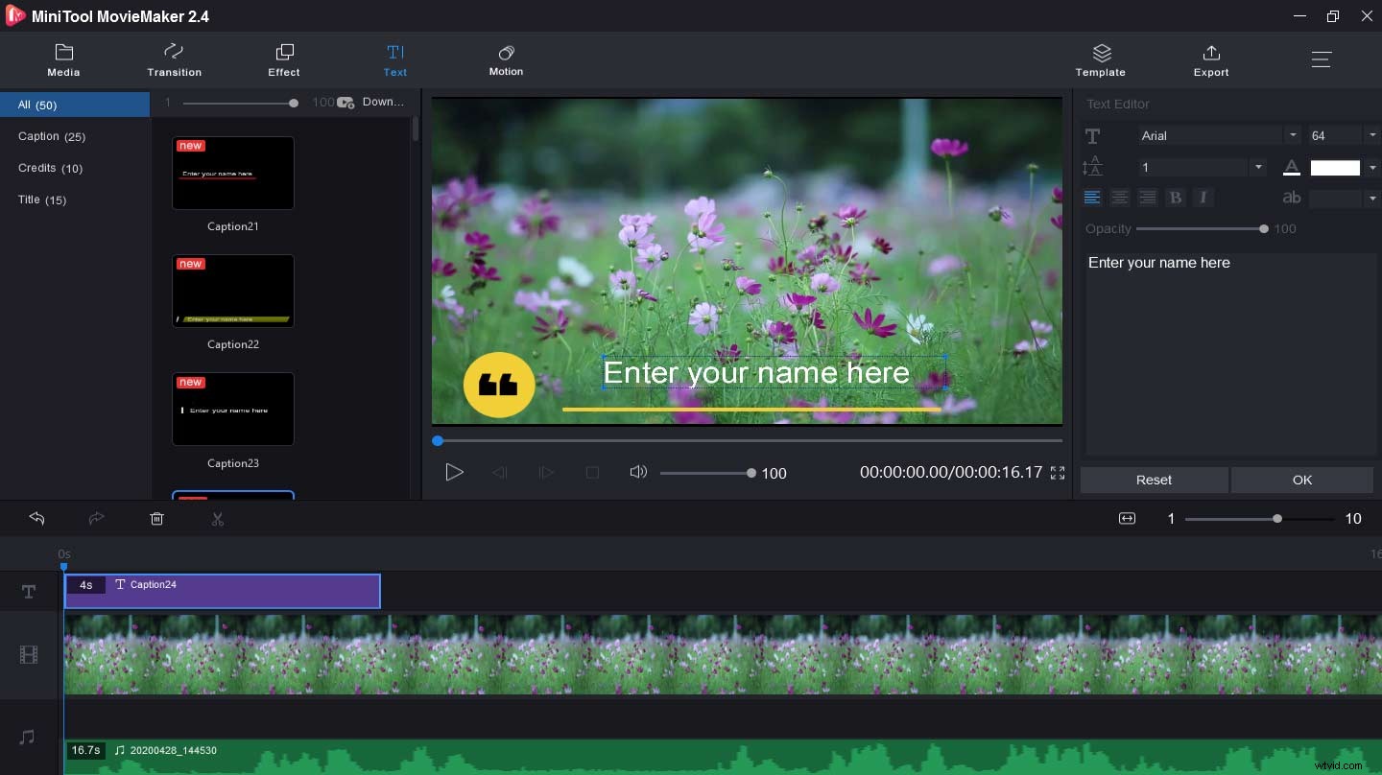The image size is (1382, 775).
Task: Click the Undo icon above the timeline
Action: tap(36, 519)
